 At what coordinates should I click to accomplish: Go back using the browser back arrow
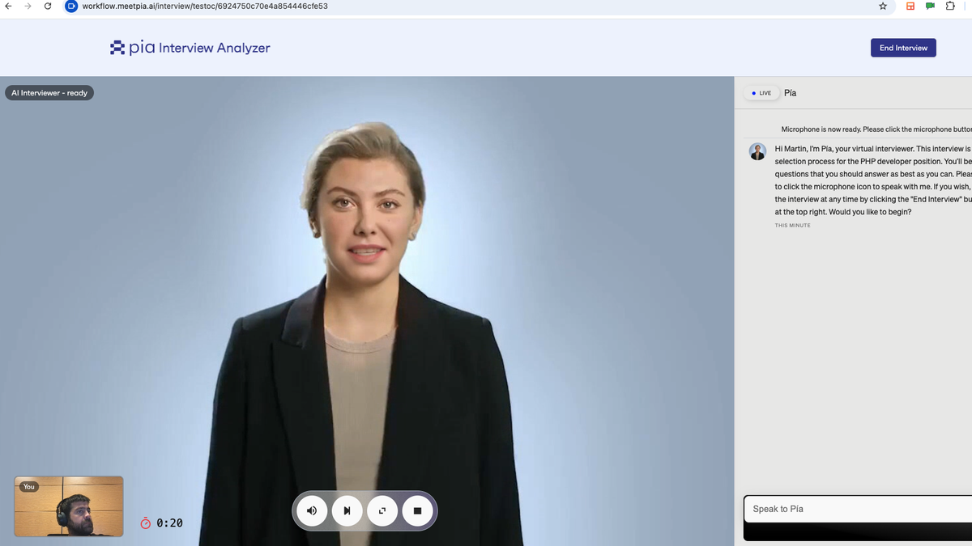tap(8, 6)
